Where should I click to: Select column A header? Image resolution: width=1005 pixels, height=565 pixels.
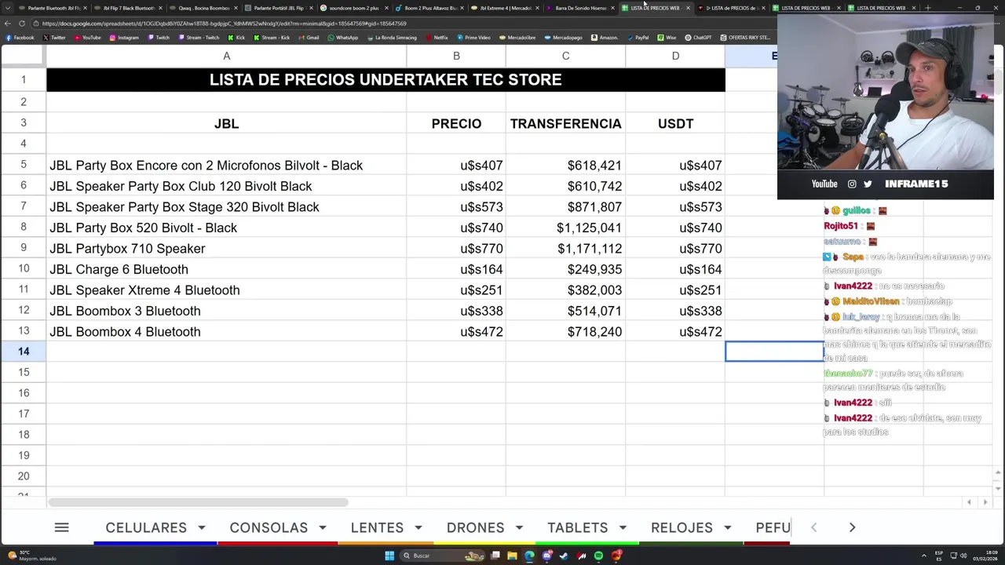coord(226,56)
